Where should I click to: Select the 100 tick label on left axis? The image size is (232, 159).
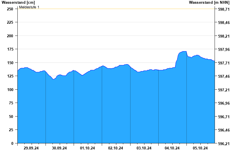tap(10, 90)
